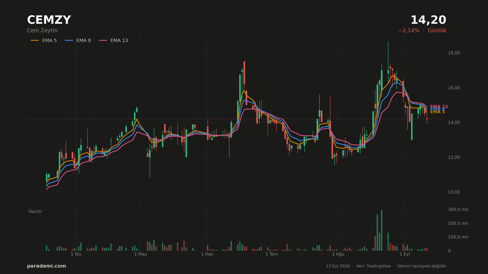This screenshot has width=488, height=274.
Task: Click the 1 Nis date label
Action: click(x=76, y=254)
